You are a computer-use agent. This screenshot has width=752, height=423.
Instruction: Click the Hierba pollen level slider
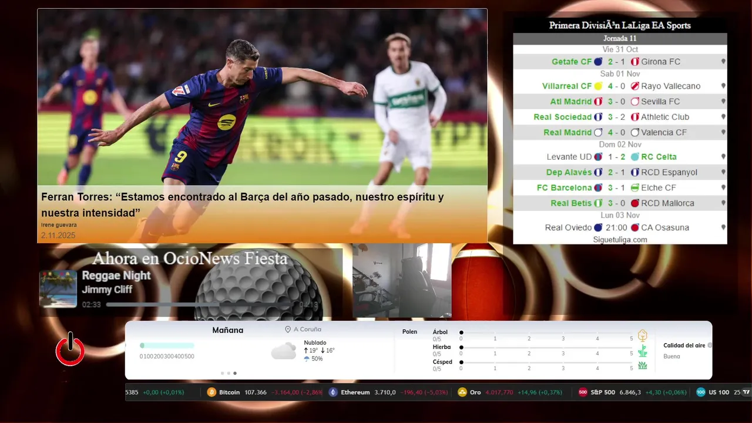pos(546,348)
